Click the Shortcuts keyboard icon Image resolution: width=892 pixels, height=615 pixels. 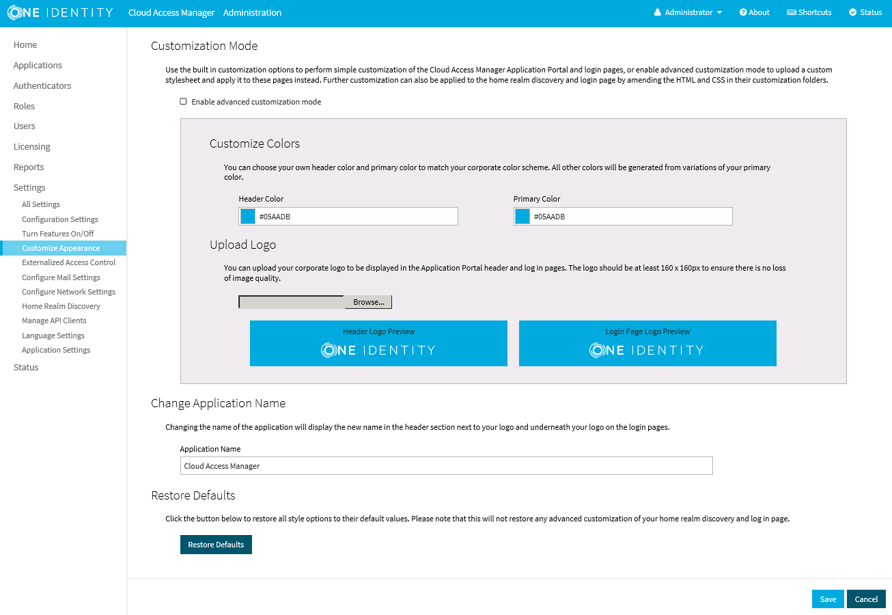(792, 12)
